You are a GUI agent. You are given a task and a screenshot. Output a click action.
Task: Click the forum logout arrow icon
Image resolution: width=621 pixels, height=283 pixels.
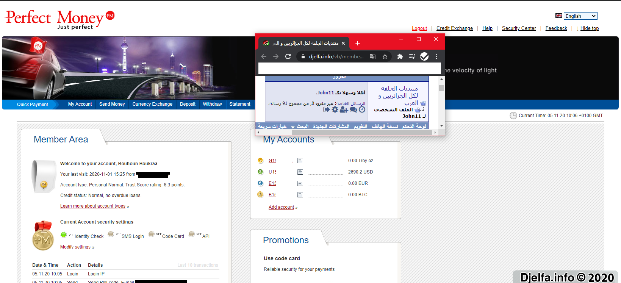pyautogui.click(x=326, y=109)
